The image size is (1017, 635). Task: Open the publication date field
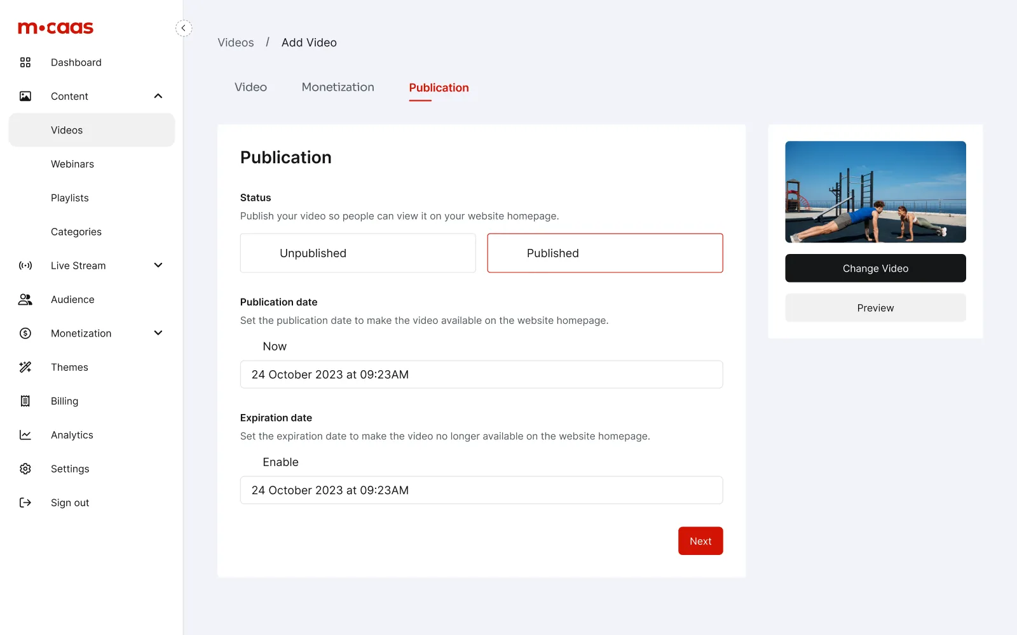[481, 374]
